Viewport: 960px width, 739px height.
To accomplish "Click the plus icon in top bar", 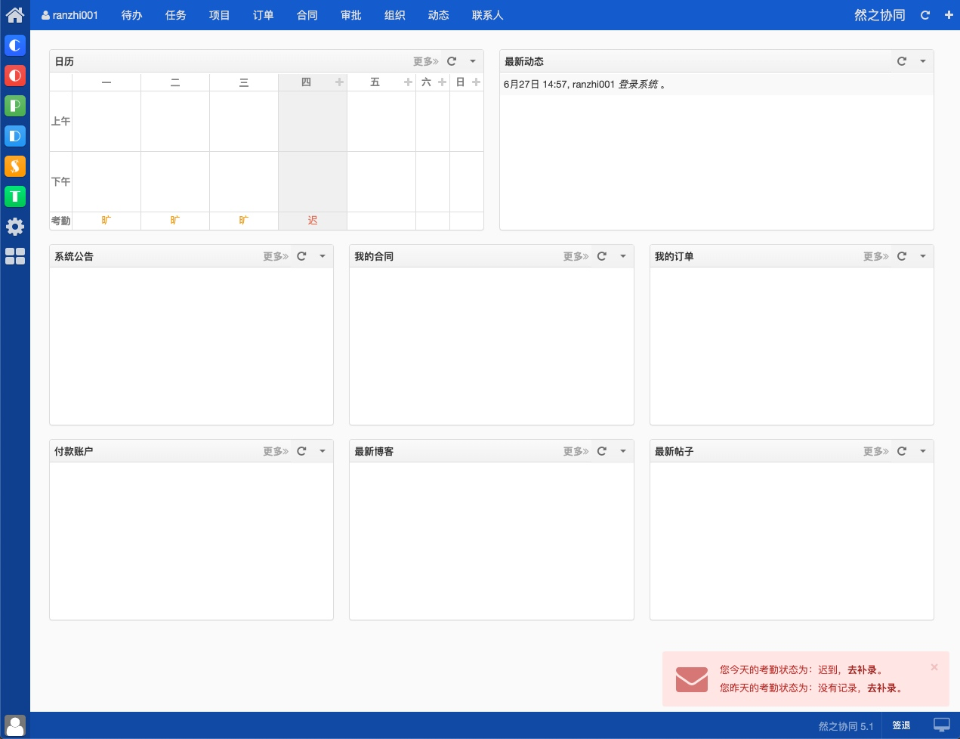I will 949,15.
